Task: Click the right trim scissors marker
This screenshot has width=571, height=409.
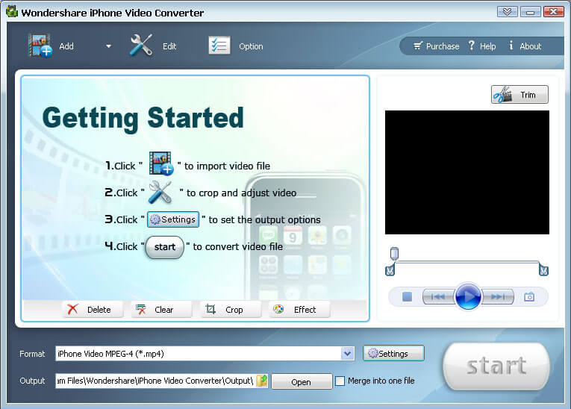Action: [x=543, y=270]
